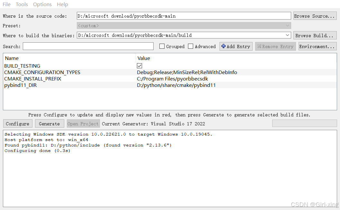Click the Add Entry plus icon
This screenshot has width=340, height=210.
[x=223, y=46]
